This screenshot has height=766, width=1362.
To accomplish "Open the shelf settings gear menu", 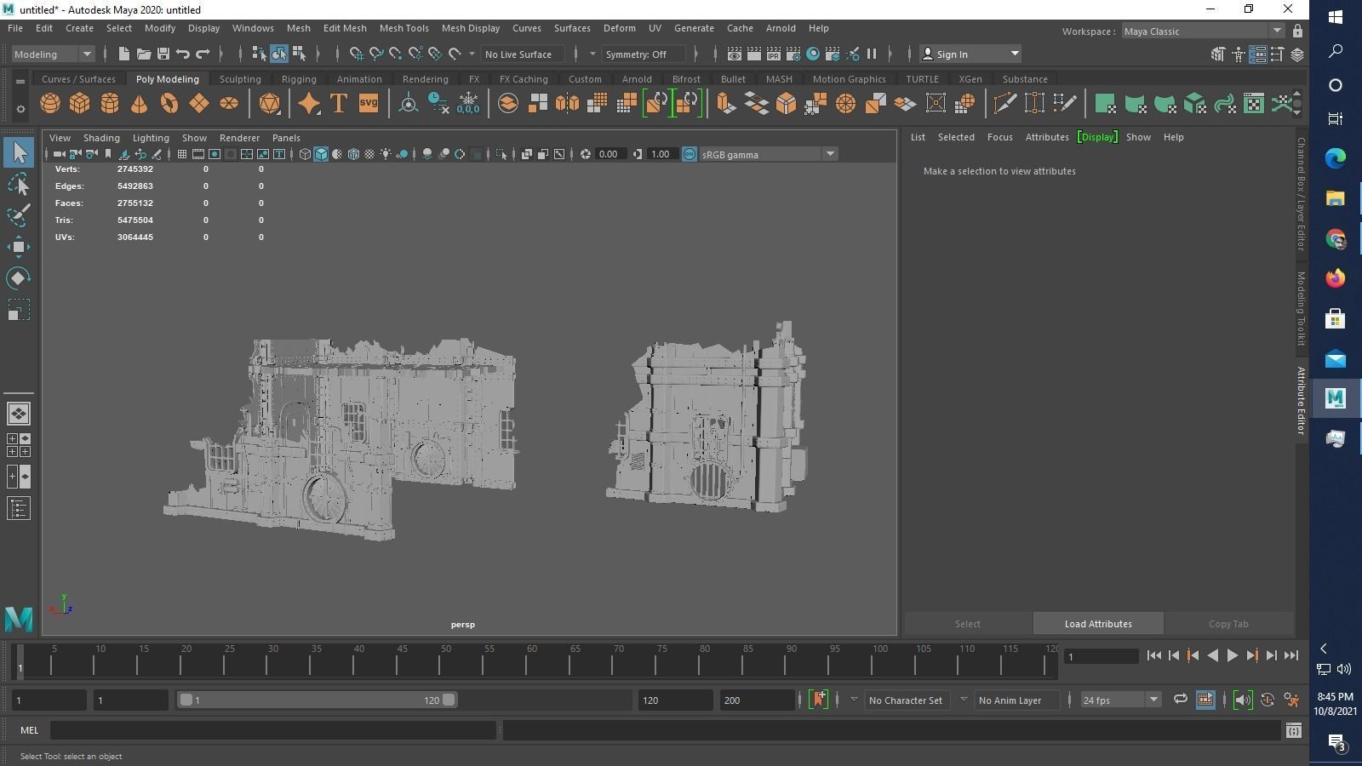I will pyautogui.click(x=20, y=109).
